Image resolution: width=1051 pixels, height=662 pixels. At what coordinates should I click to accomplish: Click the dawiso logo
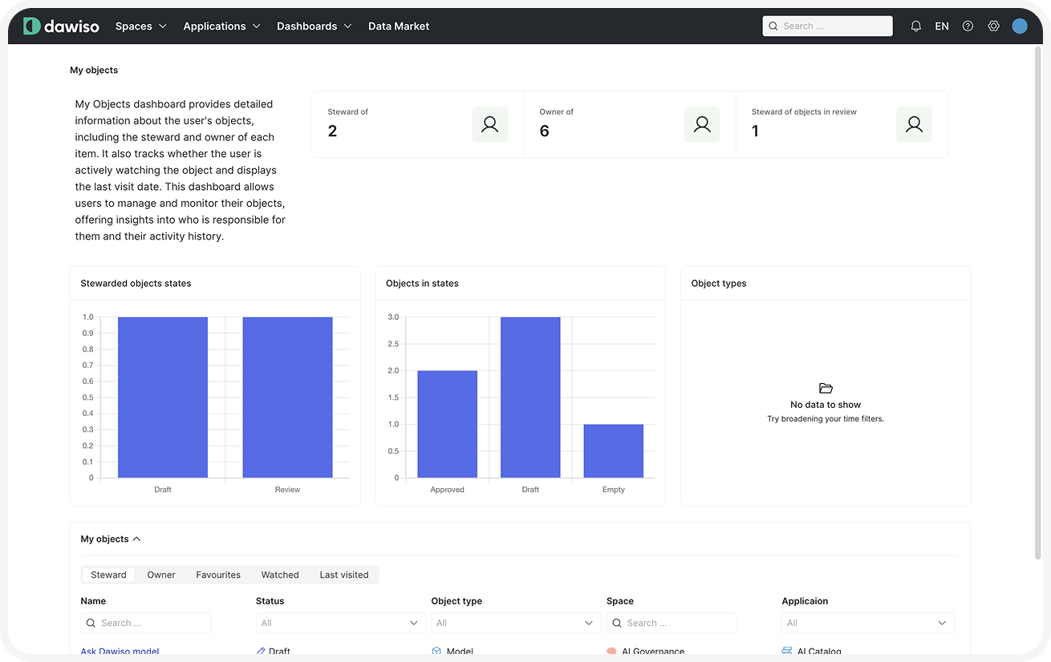tap(61, 25)
